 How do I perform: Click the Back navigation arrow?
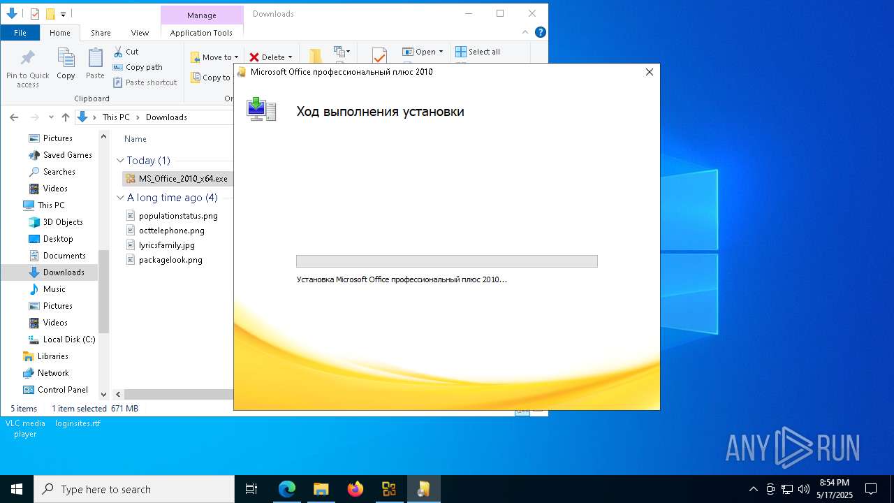pyautogui.click(x=14, y=117)
